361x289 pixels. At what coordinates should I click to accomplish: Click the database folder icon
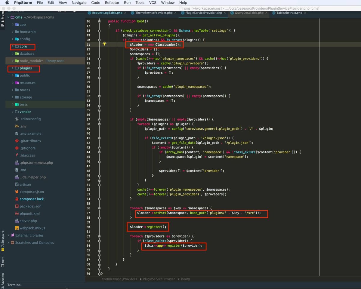[x=17, y=54]
